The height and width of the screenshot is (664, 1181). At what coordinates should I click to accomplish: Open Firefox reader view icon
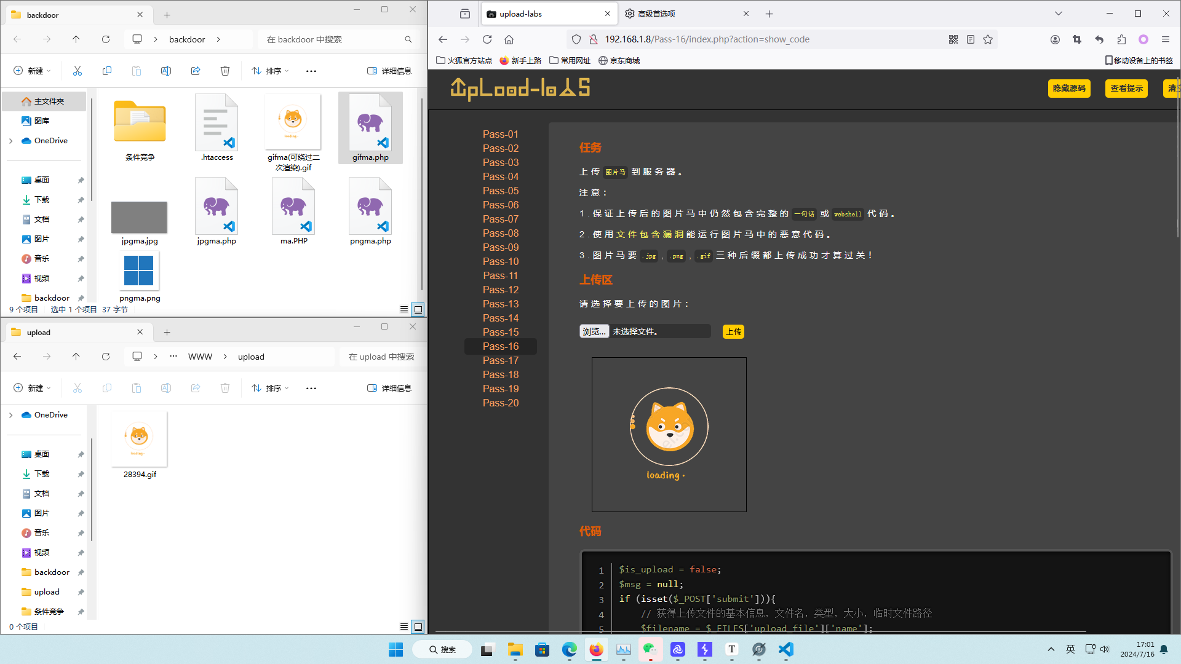tap(971, 39)
